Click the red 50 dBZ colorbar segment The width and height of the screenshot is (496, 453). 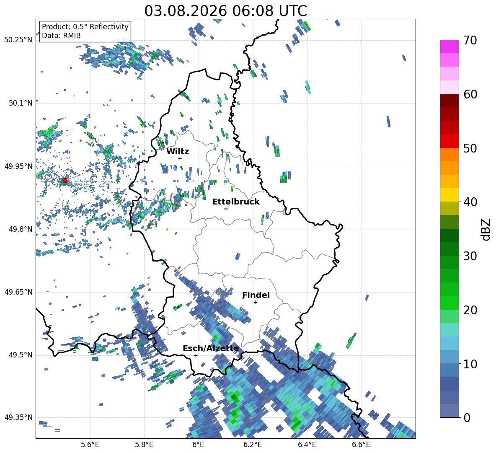click(x=449, y=141)
